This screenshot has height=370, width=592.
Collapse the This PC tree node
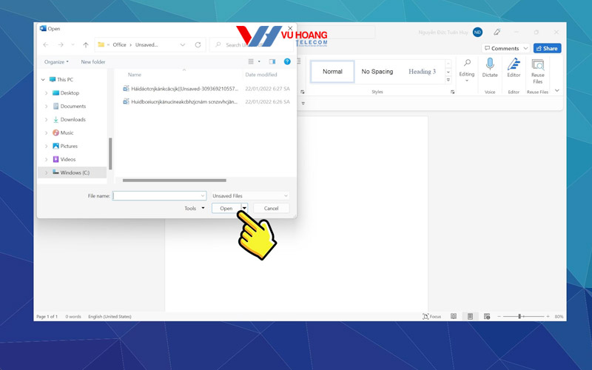[43, 80]
